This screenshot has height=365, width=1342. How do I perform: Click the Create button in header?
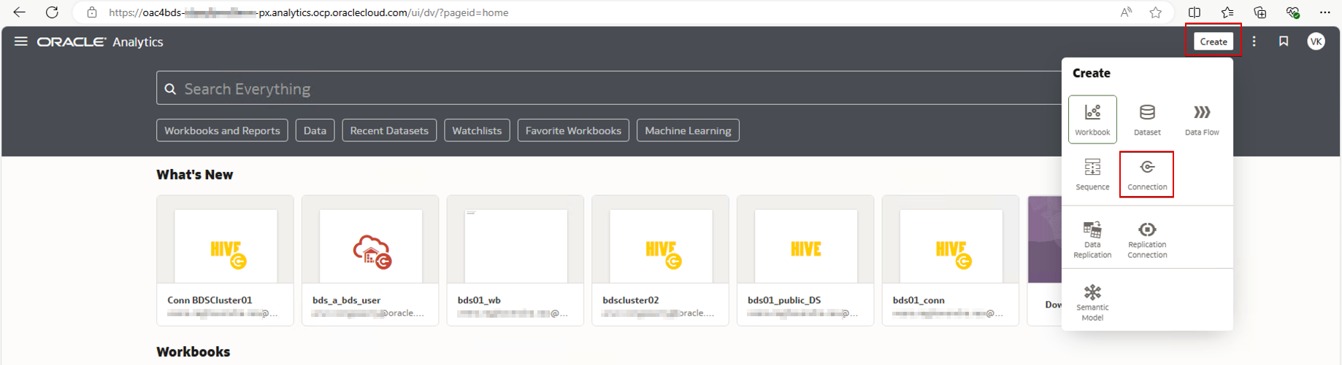pos(1213,42)
